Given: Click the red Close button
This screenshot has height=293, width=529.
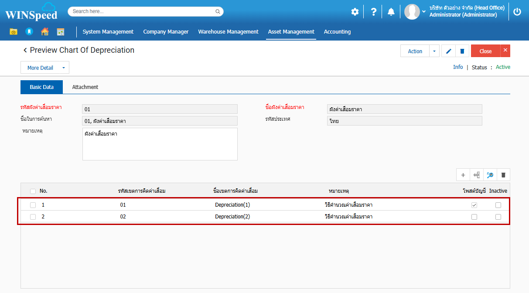Looking at the screenshot, I should click(x=485, y=51).
